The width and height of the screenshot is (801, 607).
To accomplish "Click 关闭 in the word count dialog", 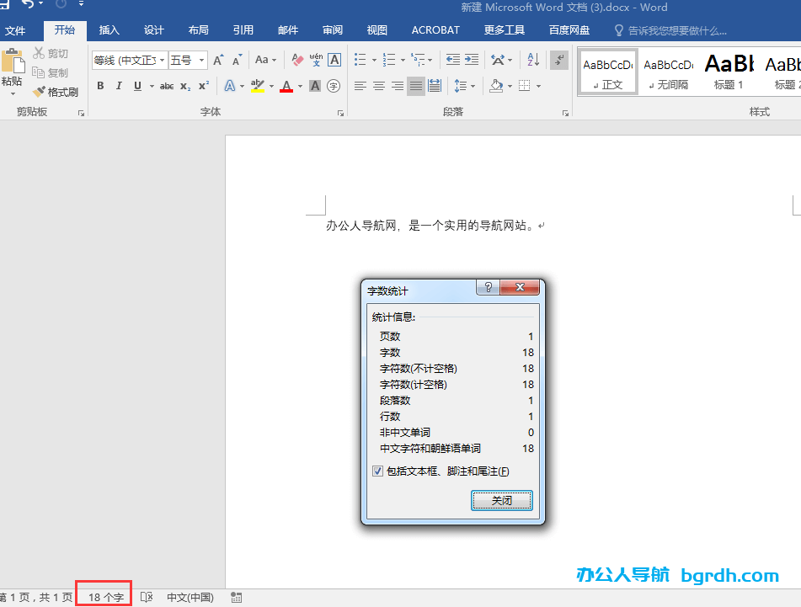I will coord(502,500).
